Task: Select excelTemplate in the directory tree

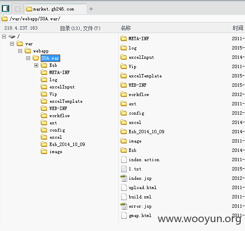Action: tap(66, 101)
